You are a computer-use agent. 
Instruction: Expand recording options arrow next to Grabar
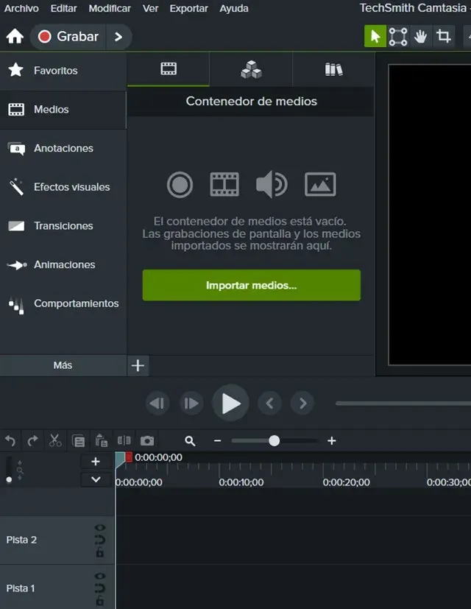pos(118,37)
